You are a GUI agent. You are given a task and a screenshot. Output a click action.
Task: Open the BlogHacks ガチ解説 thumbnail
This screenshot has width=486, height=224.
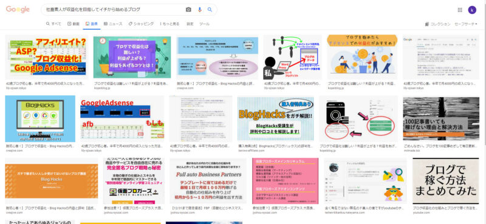[276, 118]
